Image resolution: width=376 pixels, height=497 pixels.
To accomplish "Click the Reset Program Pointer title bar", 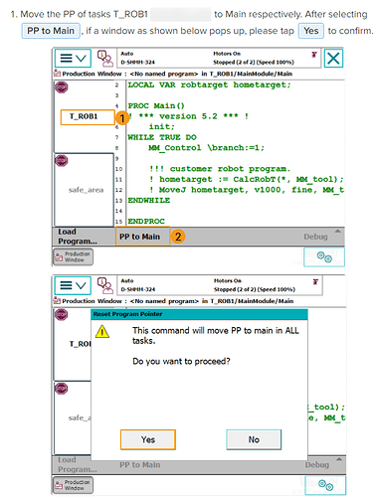I will [x=199, y=314].
